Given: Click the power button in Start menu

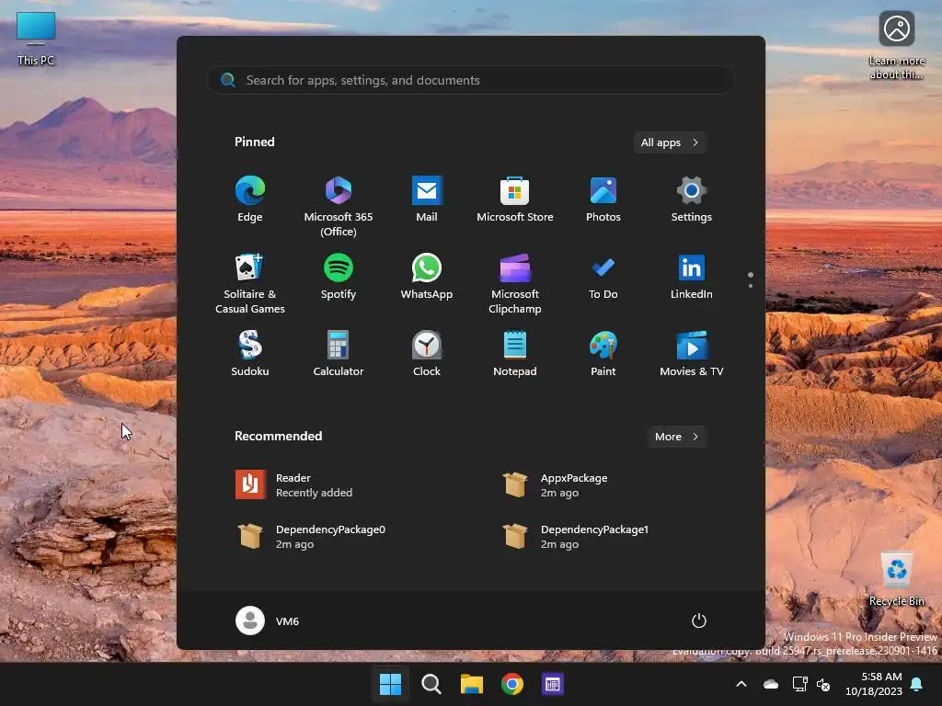Looking at the screenshot, I should pos(699,621).
